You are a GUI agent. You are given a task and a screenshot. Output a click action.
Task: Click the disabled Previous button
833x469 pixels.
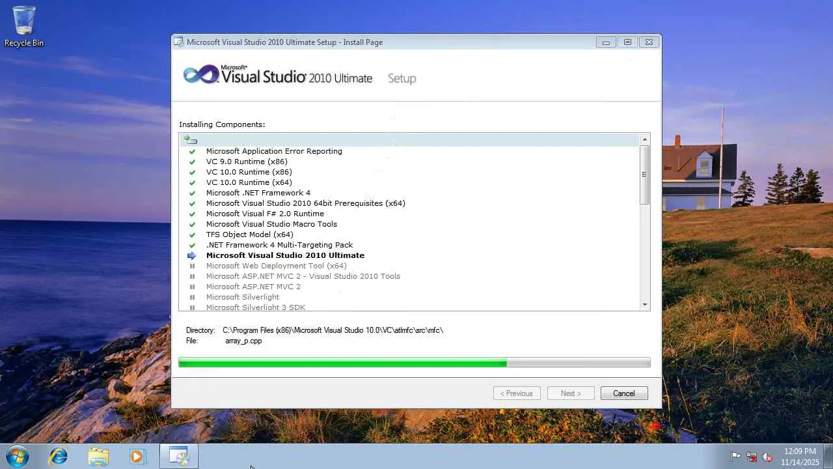click(517, 393)
